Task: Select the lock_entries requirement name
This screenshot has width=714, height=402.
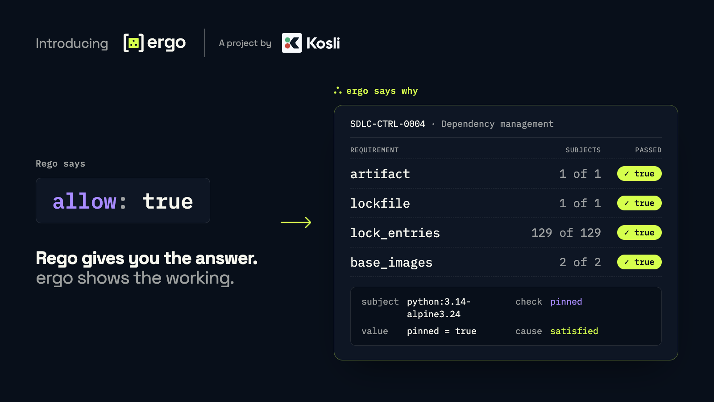Action: click(395, 233)
